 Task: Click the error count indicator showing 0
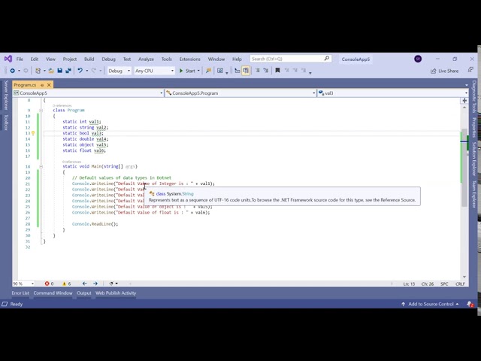pyautogui.click(x=49, y=284)
